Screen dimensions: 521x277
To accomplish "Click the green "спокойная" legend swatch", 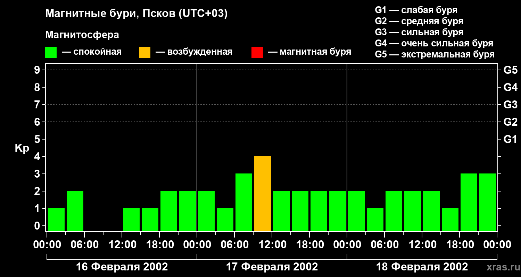I will coord(51,52).
